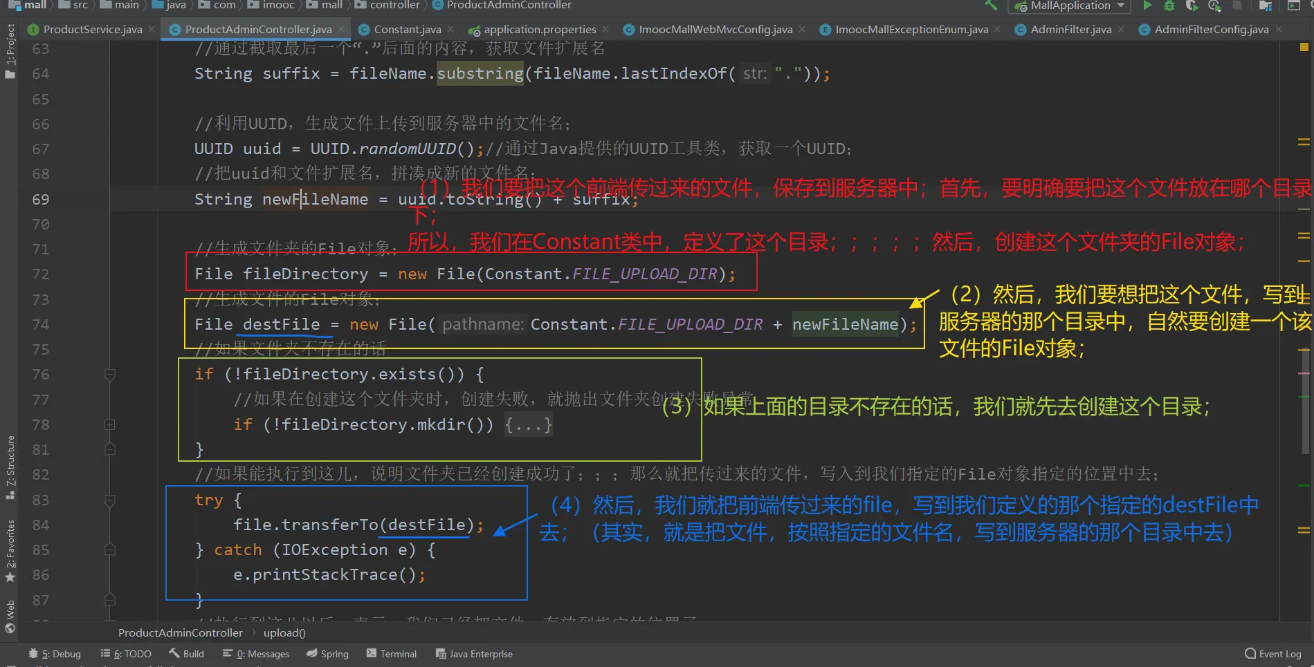
Task: Open the Event Log
Action: tap(1273, 654)
